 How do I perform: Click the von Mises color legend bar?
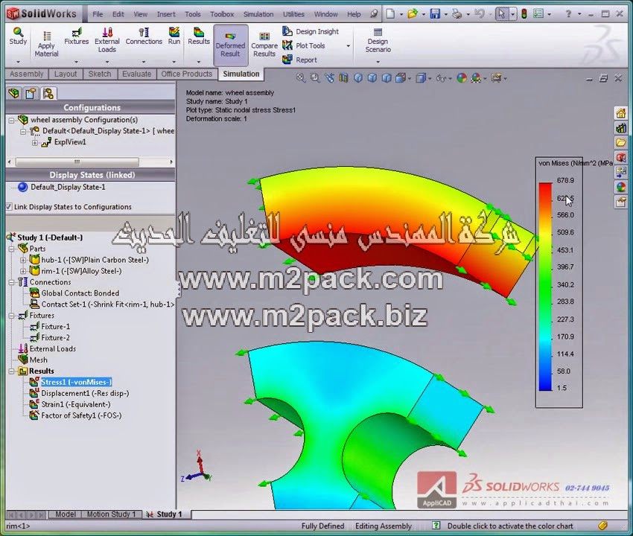point(545,287)
